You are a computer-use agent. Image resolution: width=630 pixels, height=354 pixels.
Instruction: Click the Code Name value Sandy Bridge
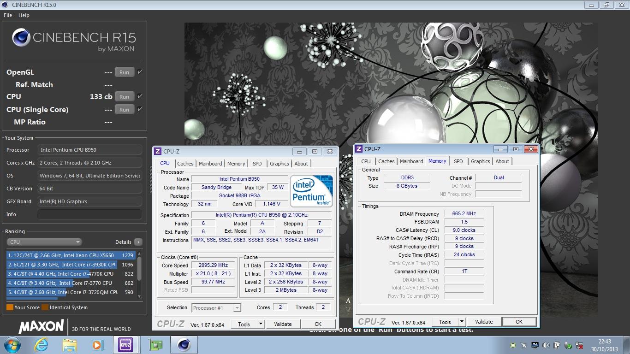click(217, 188)
